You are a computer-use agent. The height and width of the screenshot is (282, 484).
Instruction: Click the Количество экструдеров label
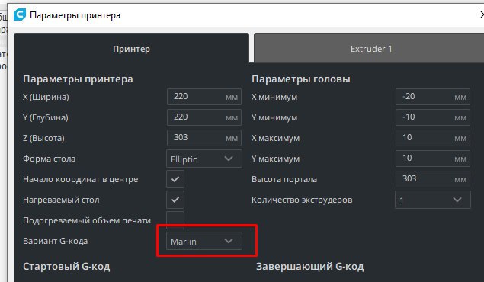302,200
